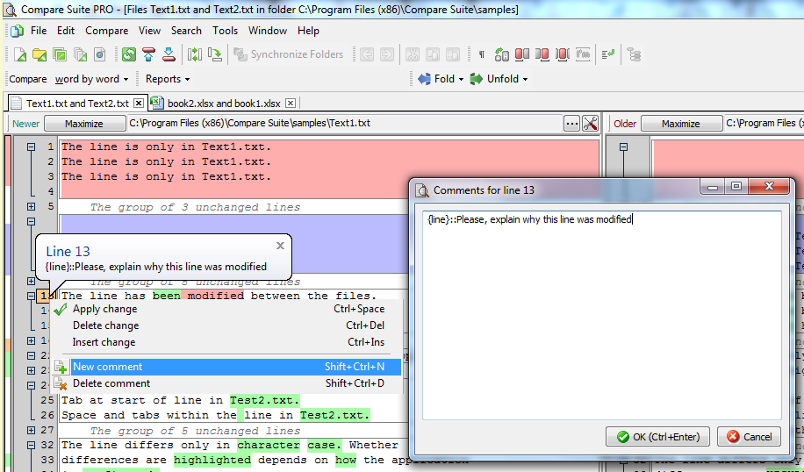Click Cancel in comments dialog

[x=749, y=437]
